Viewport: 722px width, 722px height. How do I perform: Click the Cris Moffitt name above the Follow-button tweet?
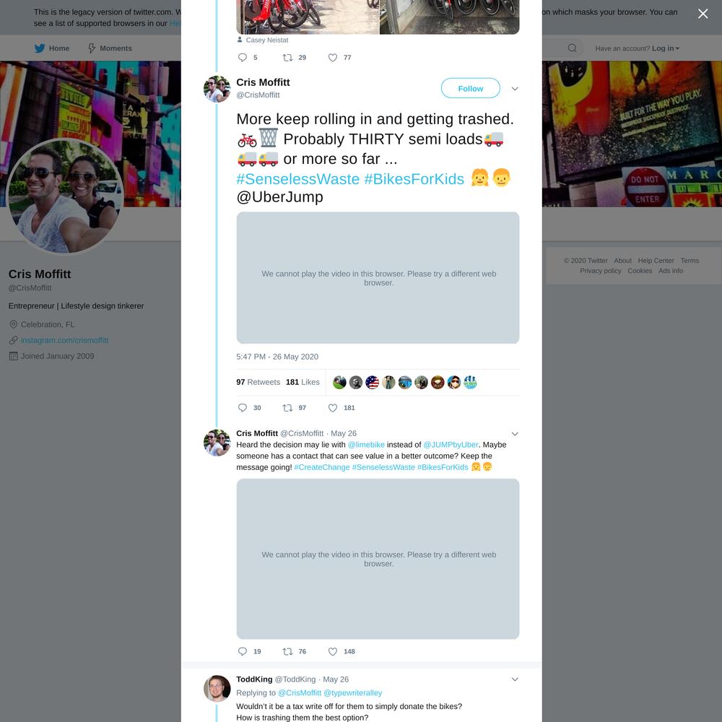263,82
